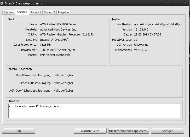This screenshot has width=190, height=137.
Task: Click inside the Hinweise text box
Action: (x=94, y=111)
